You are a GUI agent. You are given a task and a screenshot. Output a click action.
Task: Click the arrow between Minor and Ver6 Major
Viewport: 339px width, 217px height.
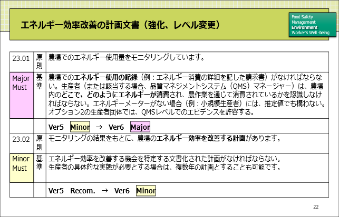tap(99, 127)
